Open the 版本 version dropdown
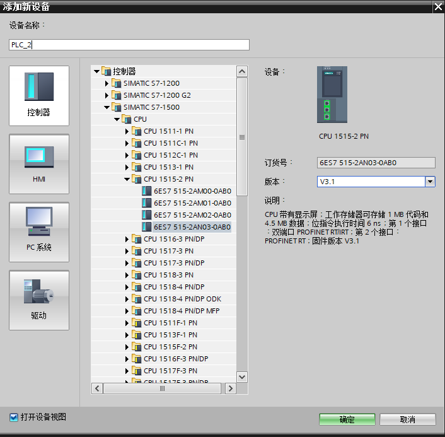Screen dimensions: 445x437 click(x=430, y=182)
